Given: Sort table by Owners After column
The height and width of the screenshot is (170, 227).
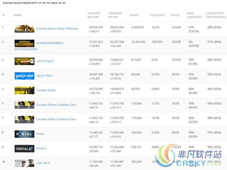Looking at the screenshot, I should 115,15.
